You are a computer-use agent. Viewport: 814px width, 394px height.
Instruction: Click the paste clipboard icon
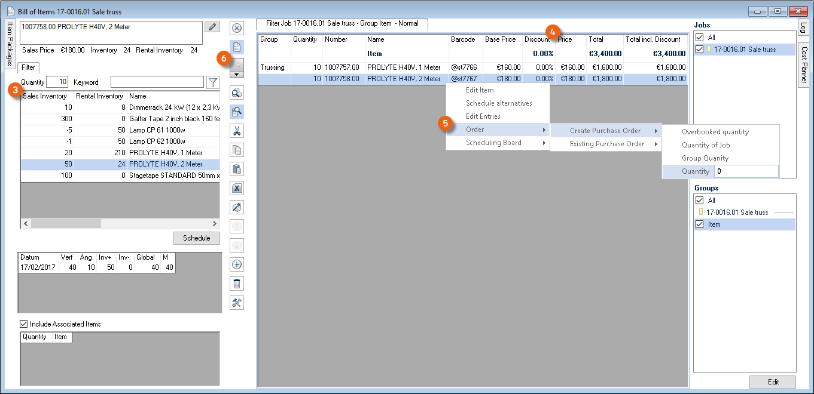(237, 169)
